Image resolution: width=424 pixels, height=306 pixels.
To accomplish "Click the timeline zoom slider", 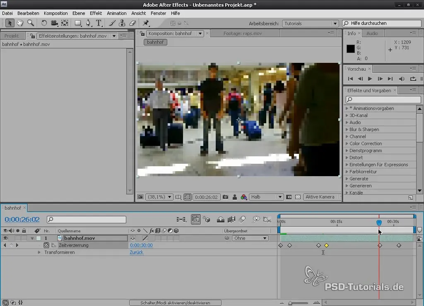I will click(x=290, y=303).
